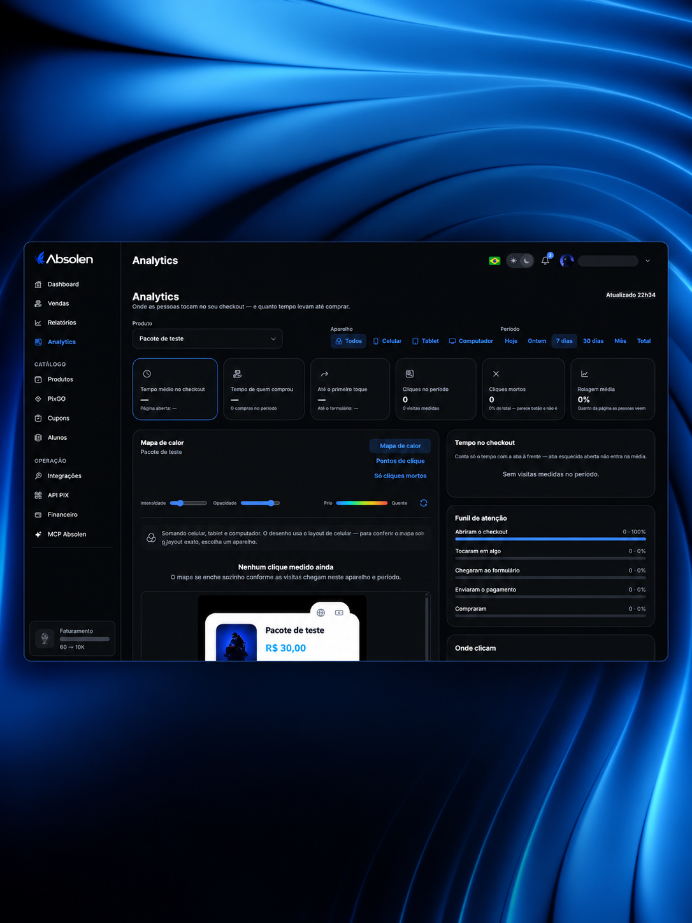
Task: Click the Cupons icon in the sidebar
Action: point(38,418)
